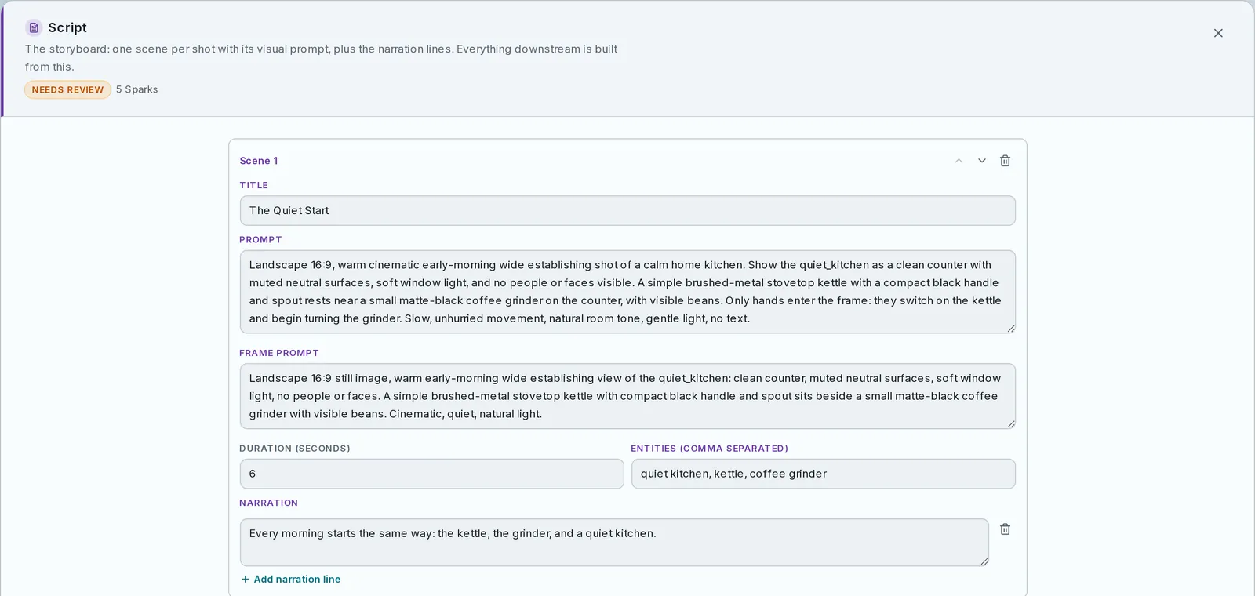1255x596 pixels.
Task: Click the Script panel title
Action: [67, 27]
